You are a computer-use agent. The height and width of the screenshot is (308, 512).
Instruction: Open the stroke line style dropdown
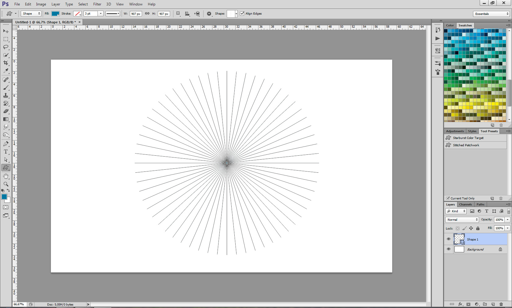point(113,14)
